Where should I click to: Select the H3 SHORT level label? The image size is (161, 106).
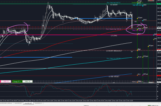point(114,5)
